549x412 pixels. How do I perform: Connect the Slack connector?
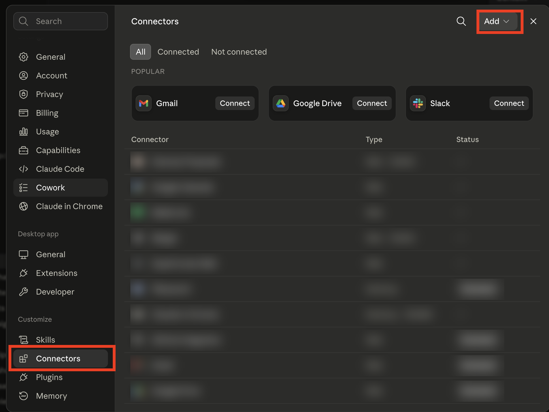pyautogui.click(x=509, y=103)
